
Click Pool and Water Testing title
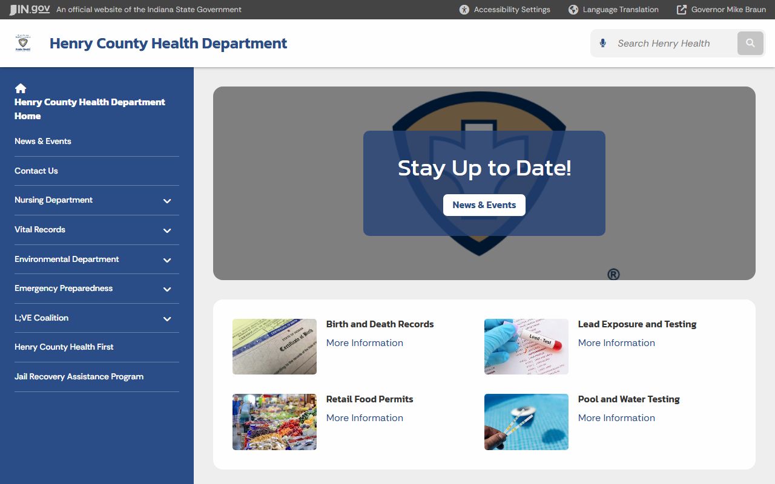628,399
